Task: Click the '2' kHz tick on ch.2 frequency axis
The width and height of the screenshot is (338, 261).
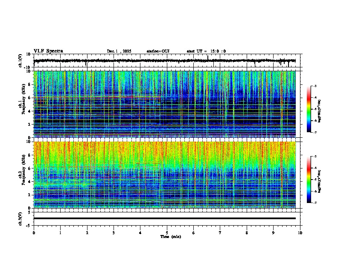Action: coord(30,195)
